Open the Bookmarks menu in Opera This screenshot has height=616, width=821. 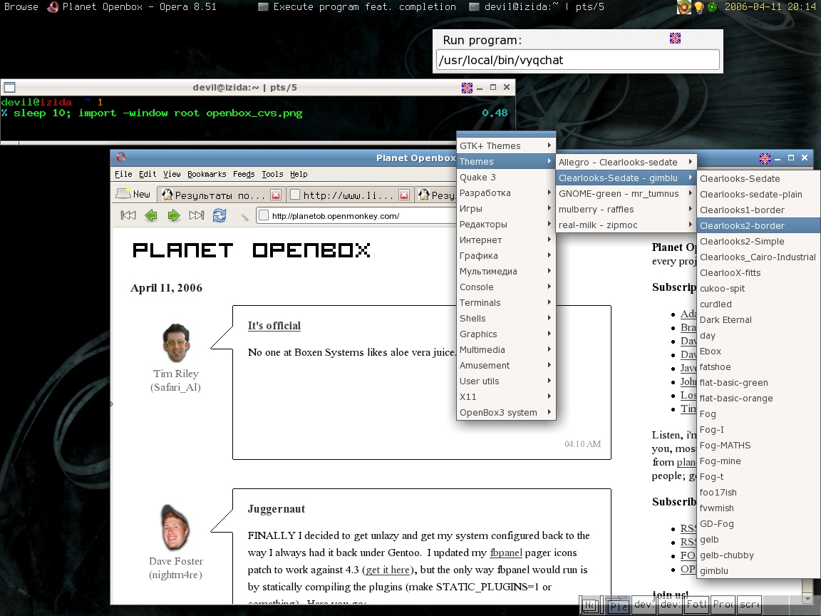pyautogui.click(x=206, y=174)
